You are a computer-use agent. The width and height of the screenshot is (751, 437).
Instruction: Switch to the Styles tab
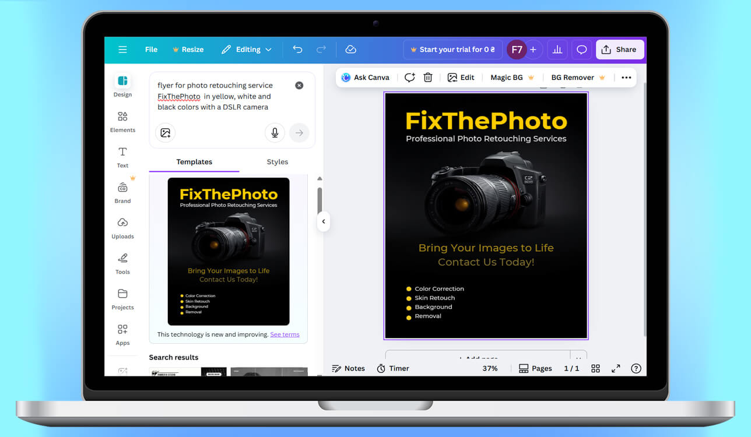tap(278, 162)
